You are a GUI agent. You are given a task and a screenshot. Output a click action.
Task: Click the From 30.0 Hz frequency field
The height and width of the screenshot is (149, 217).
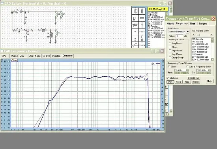(180, 70)
